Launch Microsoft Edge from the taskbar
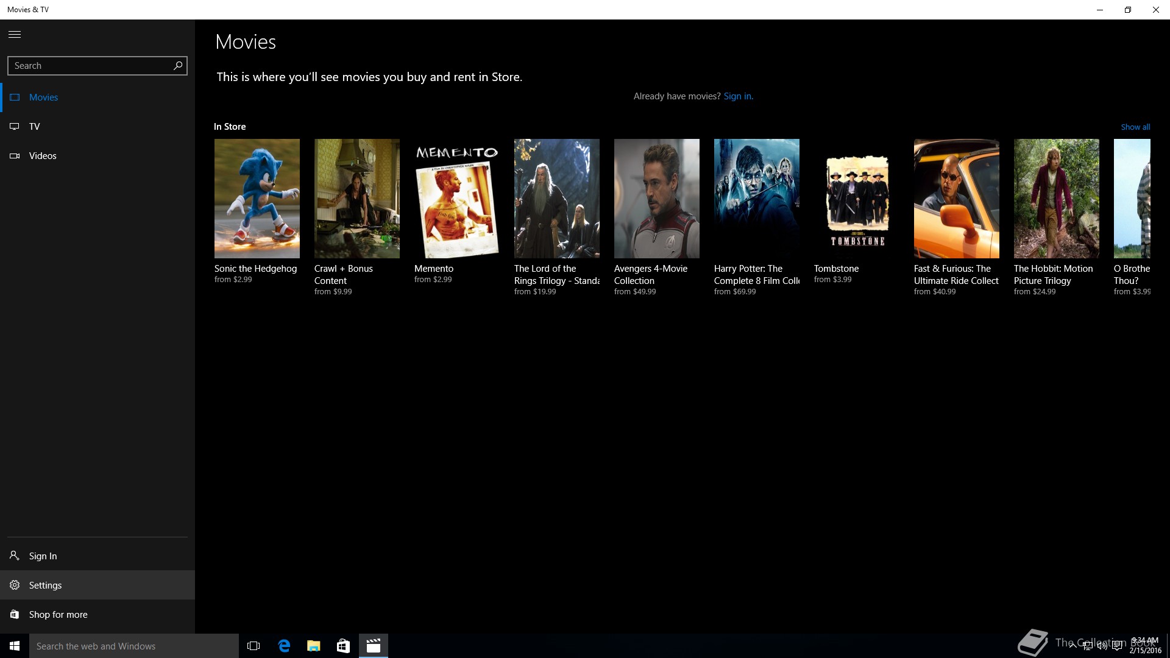 [284, 646]
